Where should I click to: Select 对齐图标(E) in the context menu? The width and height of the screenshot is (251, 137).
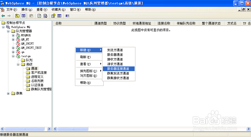click(89, 76)
